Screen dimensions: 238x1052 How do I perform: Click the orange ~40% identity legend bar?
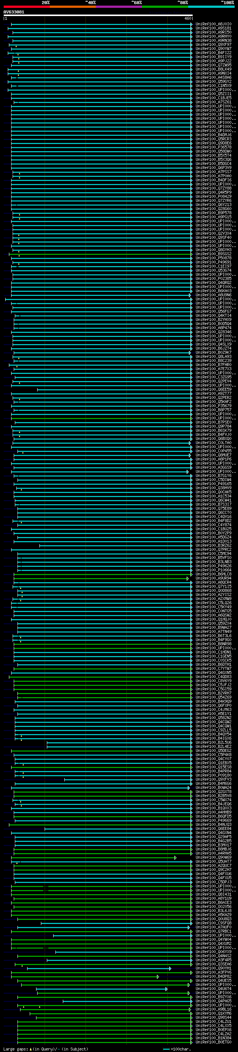pos(73,7)
